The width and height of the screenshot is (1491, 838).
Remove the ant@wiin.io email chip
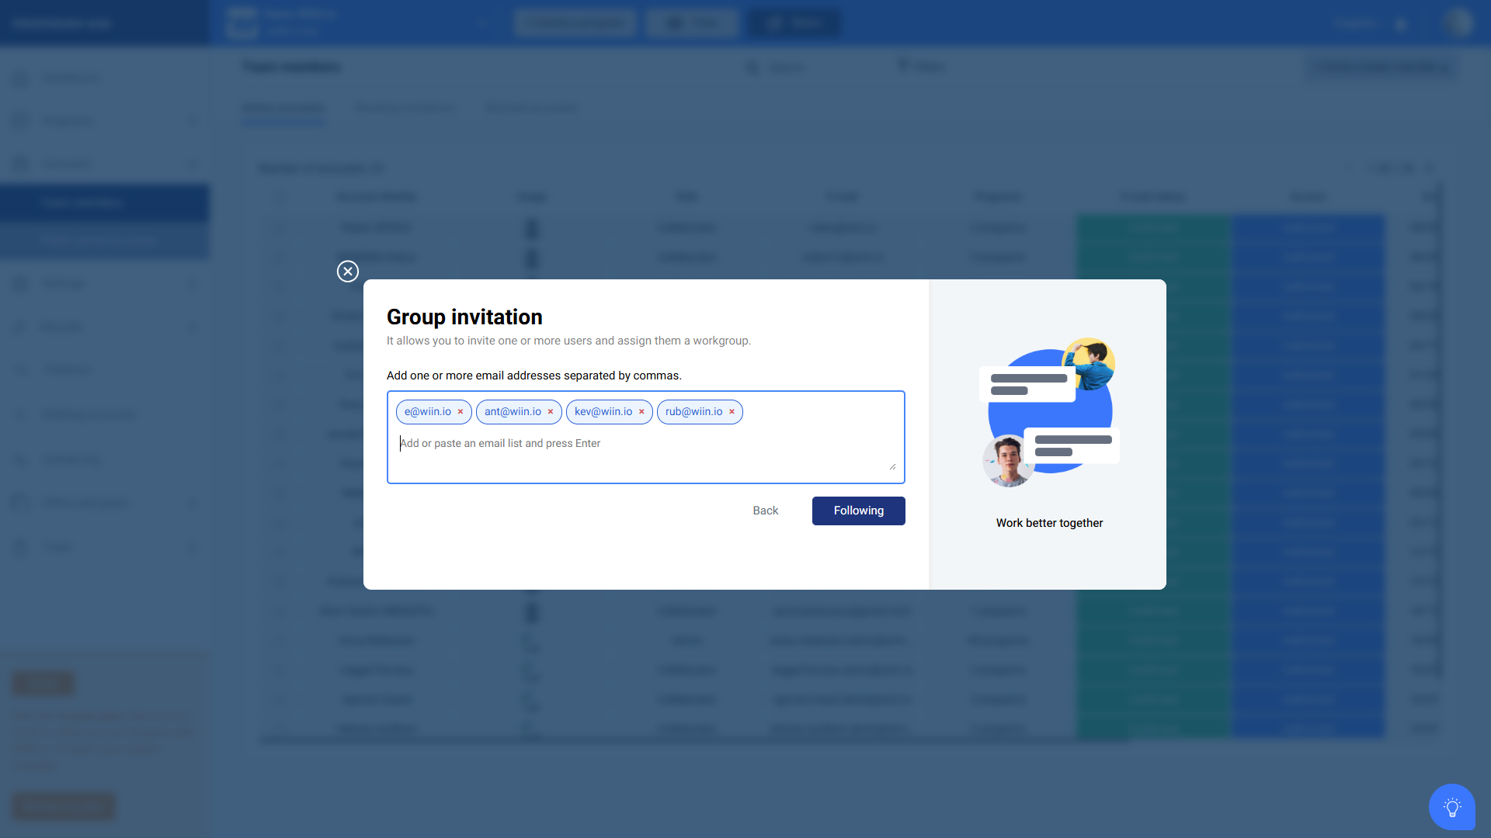pyautogui.click(x=551, y=412)
